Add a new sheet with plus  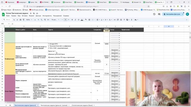[x=6, y=105]
